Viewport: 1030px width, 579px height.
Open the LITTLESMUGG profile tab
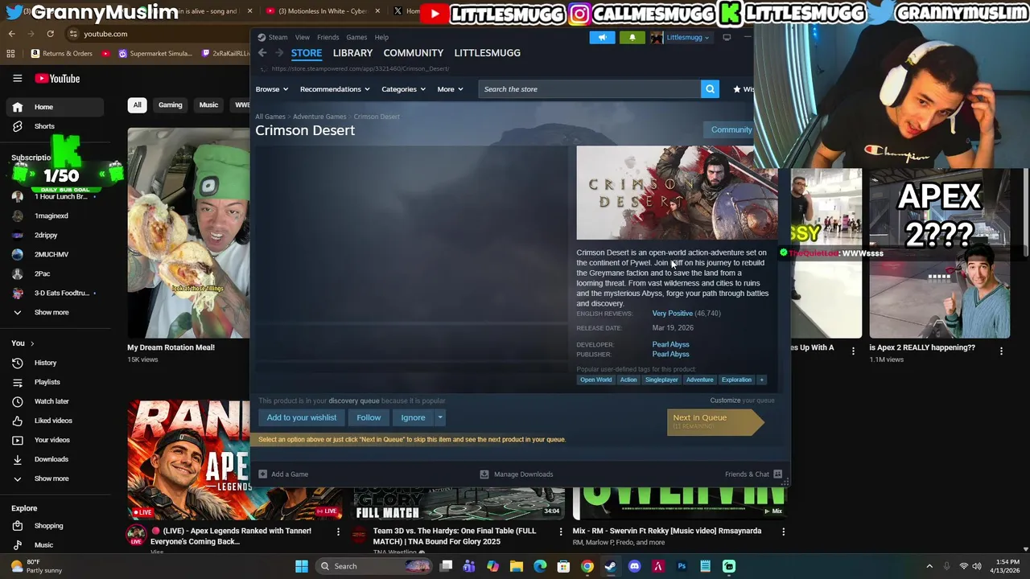(x=487, y=53)
